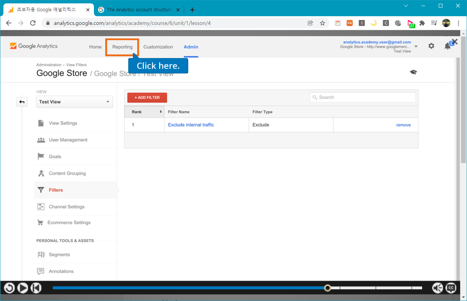Go to the Customization tab
Image resolution: width=467 pixels, height=301 pixels.
[158, 47]
